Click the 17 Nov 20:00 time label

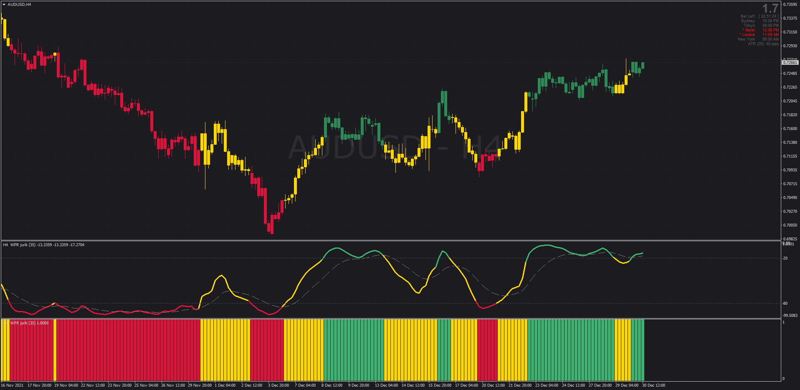pos(40,385)
